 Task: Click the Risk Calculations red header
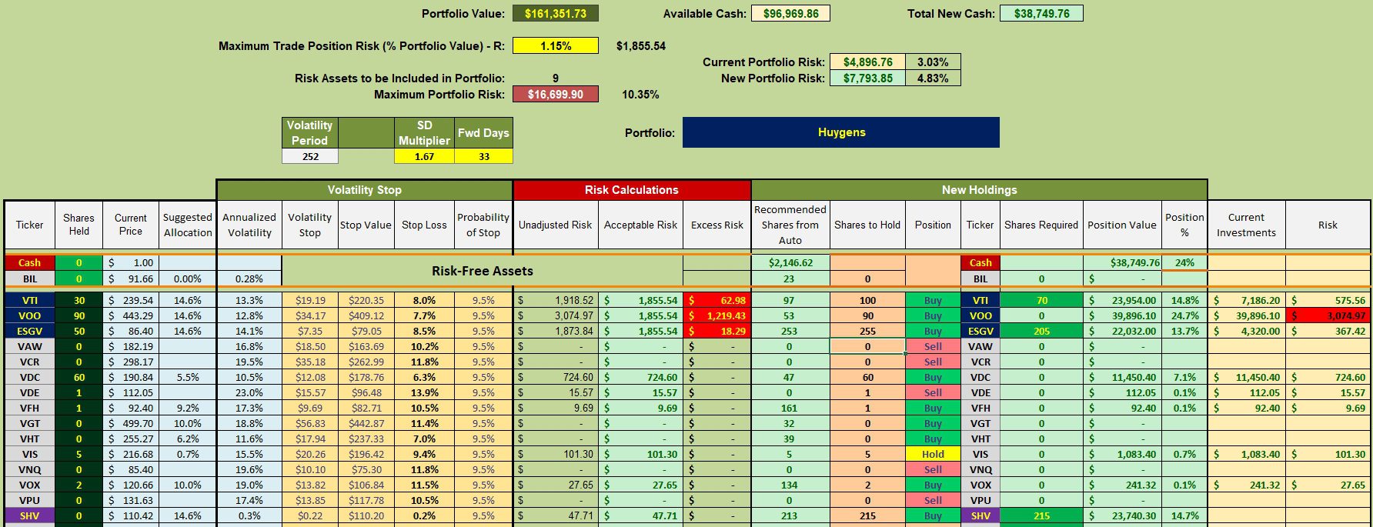point(632,190)
